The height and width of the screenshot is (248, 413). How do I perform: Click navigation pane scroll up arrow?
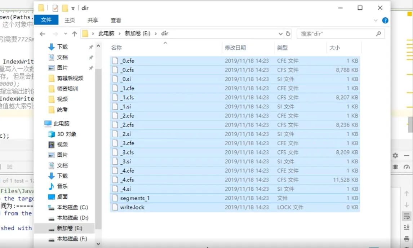click(x=98, y=46)
